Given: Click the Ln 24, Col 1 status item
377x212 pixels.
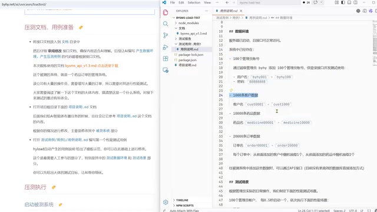Looking at the screenshot, I should point(314,211).
